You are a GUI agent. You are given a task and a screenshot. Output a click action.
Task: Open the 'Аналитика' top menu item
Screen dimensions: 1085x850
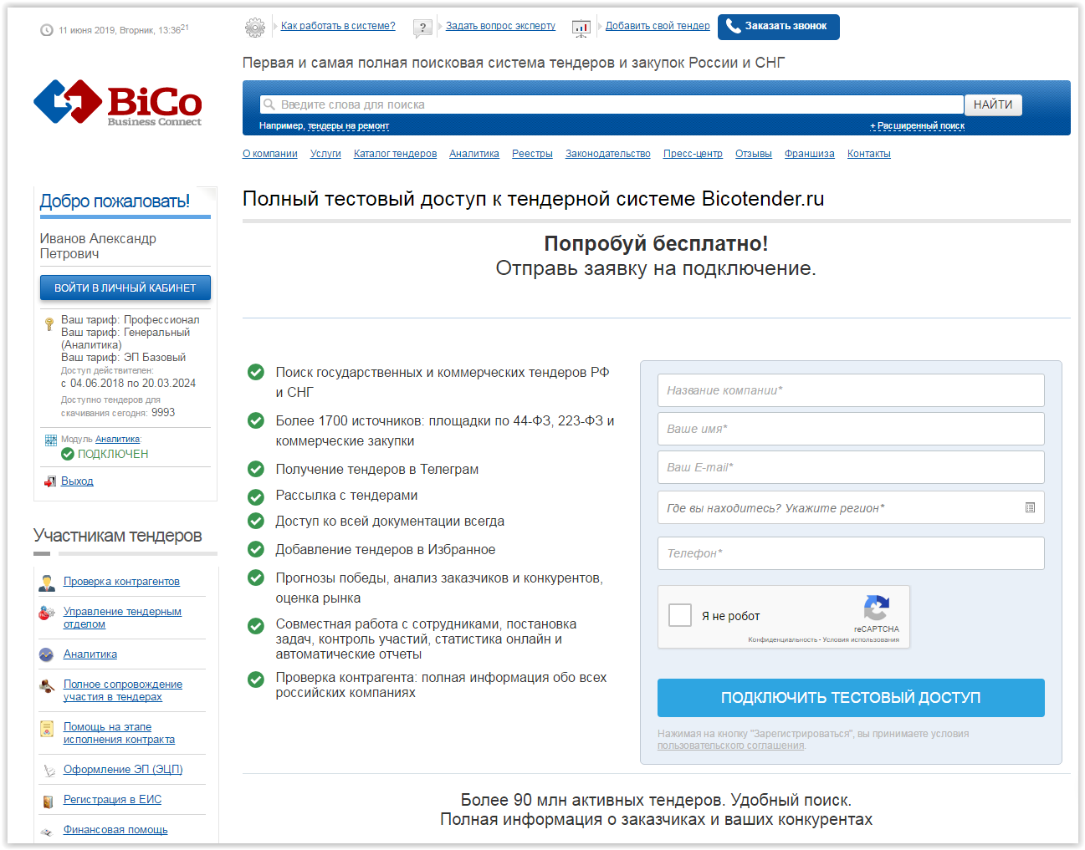pos(474,154)
